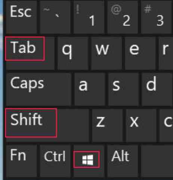Tap the letter d key
Viewport: 173px width, 180px height.
tap(157, 89)
